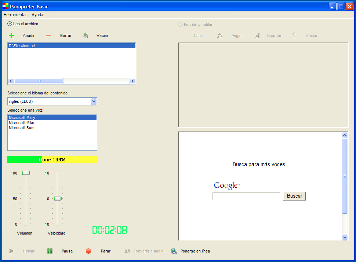Screen dimensions: 356x262
Task: Stop speech with the red Parar icon
Action: coord(88,251)
